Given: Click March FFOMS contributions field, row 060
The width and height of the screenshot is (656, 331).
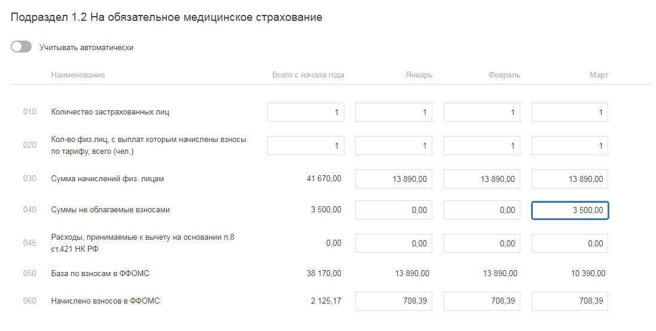Looking at the screenshot, I should coord(569,301).
